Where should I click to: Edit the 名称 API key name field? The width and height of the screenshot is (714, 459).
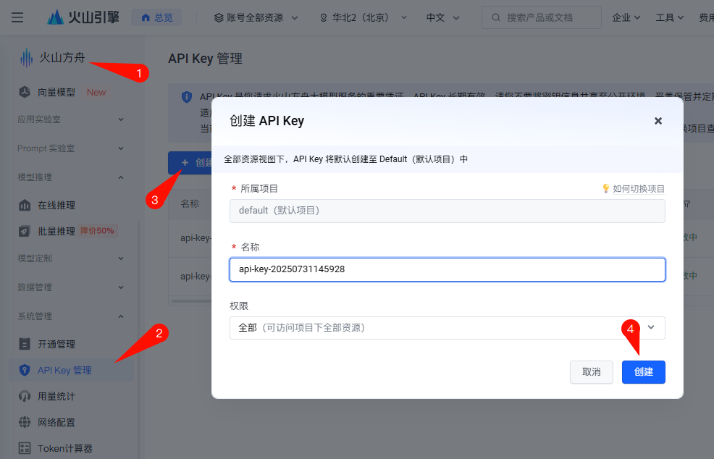[x=448, y=269]
